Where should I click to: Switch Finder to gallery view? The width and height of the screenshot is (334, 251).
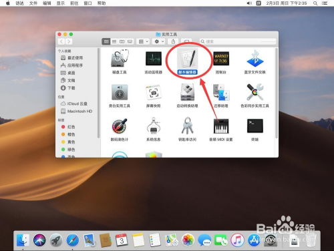tap(130, 41)
